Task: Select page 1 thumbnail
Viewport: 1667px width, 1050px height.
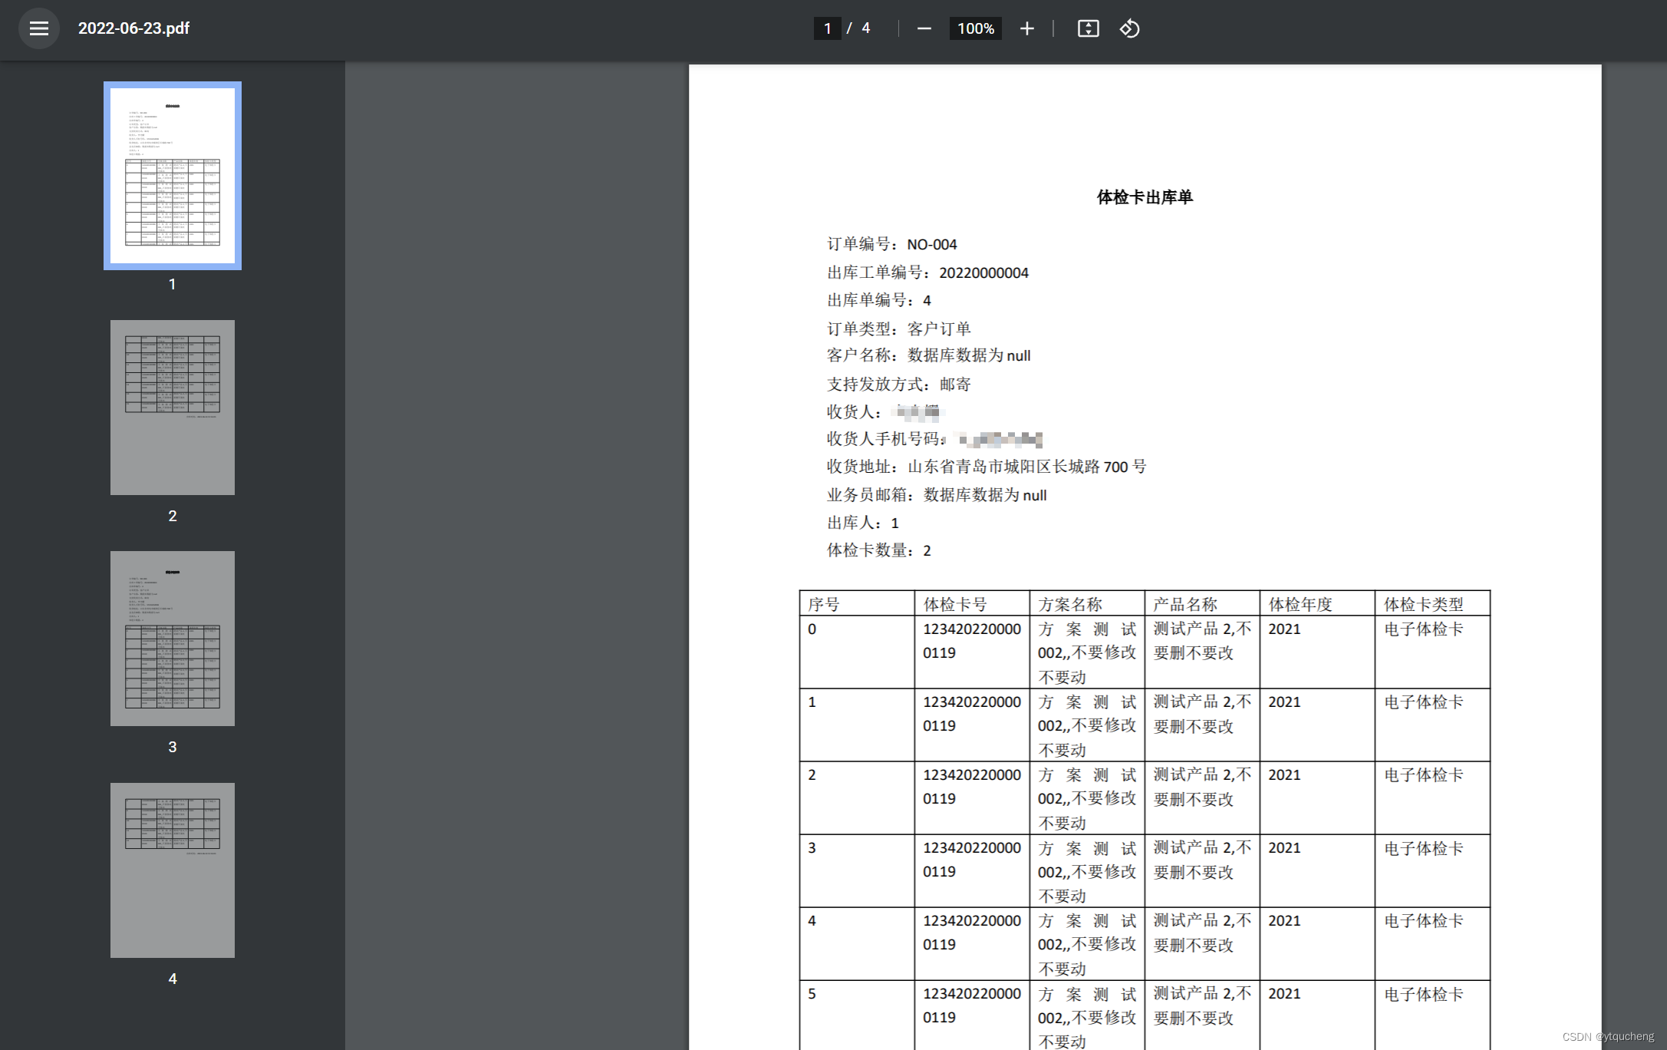Action: pyautogui.click(x=173, y=176)
